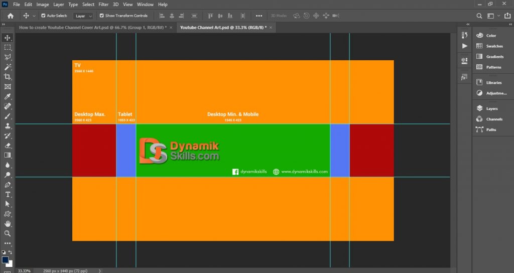Viewport: 514px width, 273px height.
Task: Select the Spot Healing Brush tool
Action: (x=8, y=106)
